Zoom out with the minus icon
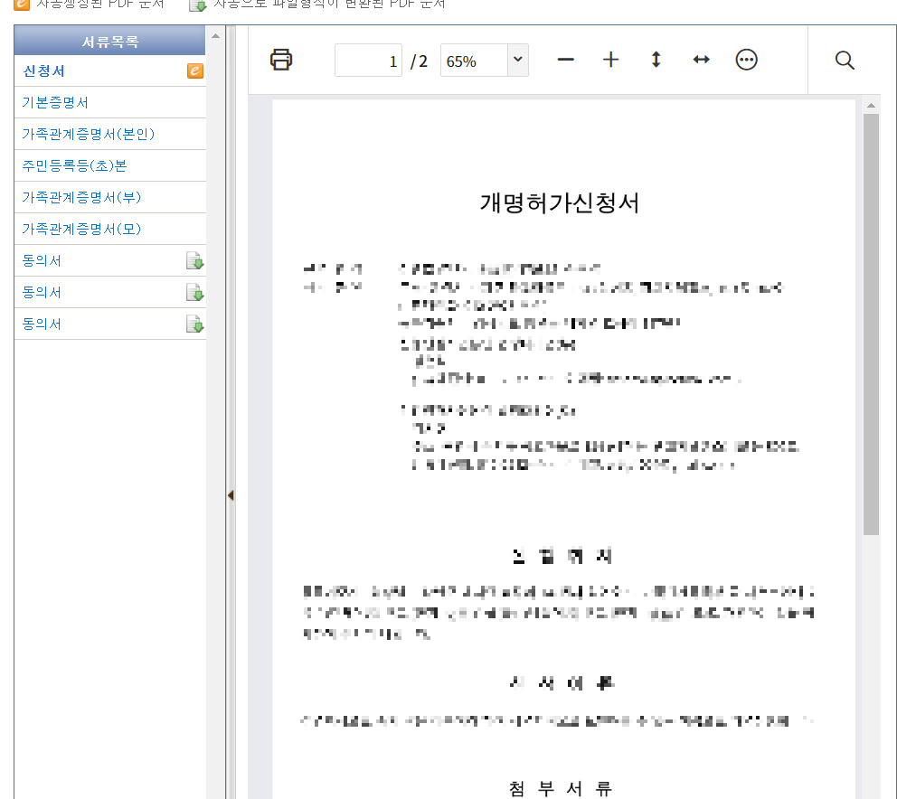Image resolution: width=897 pixels, height=799 pixels. coord(565,60)
